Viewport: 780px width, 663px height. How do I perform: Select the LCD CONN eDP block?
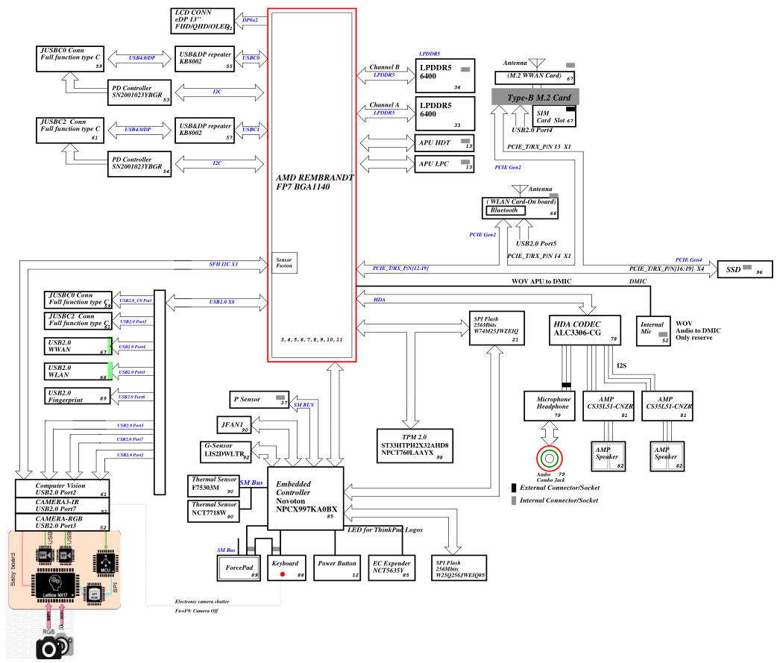(x=203, y=21)
